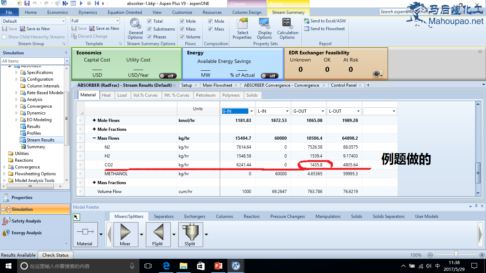Uncheck Flows Mole checkbox
The width and height of the screenshot is (486, 273).
click(x=182, y=21)
